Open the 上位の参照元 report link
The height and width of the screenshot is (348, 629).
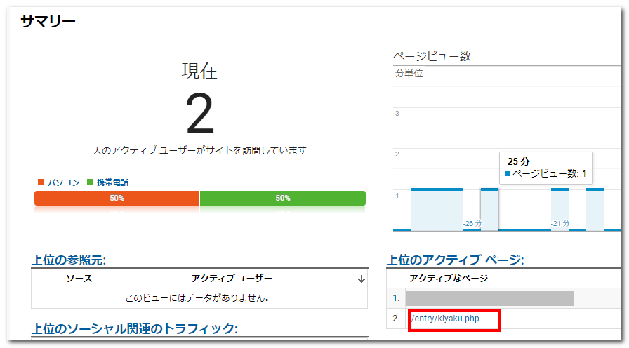(x=69, y=260)
